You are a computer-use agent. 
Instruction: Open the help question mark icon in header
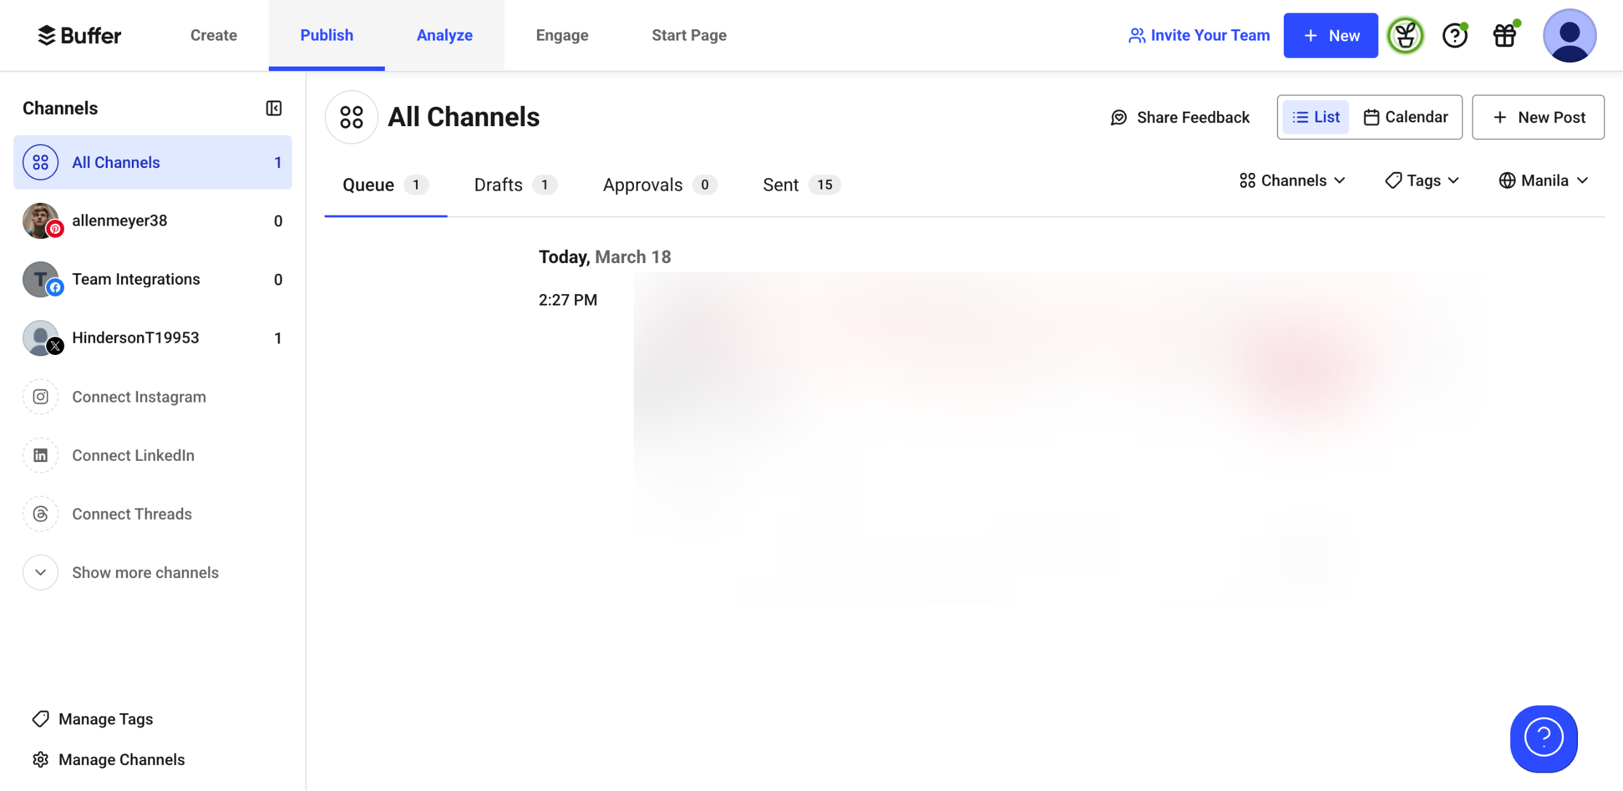coord(1454,35)
